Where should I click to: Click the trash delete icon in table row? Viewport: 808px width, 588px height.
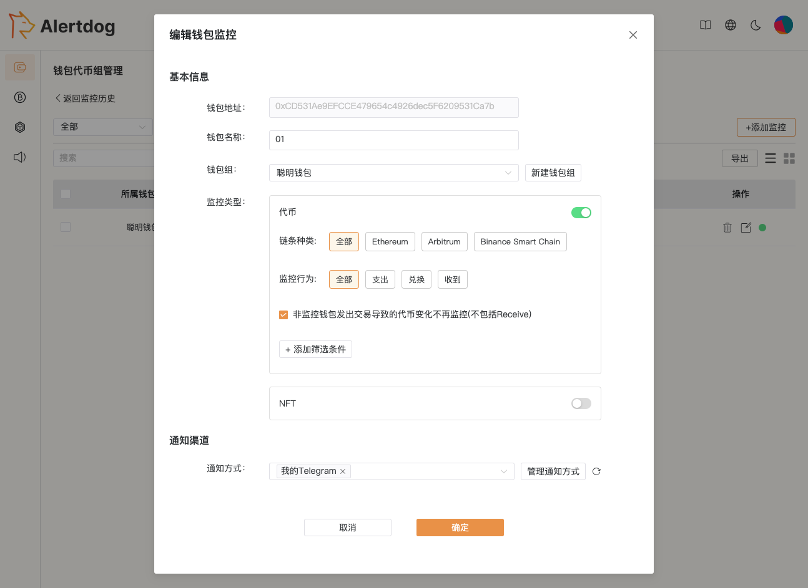[x=727, y=228]
